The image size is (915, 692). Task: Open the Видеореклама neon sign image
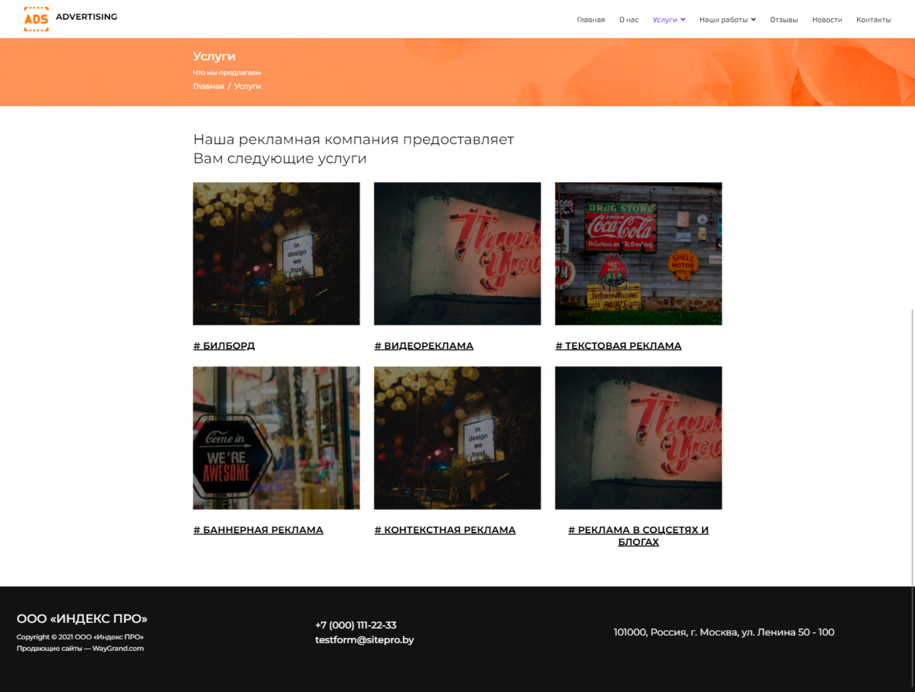pos(457,253)
